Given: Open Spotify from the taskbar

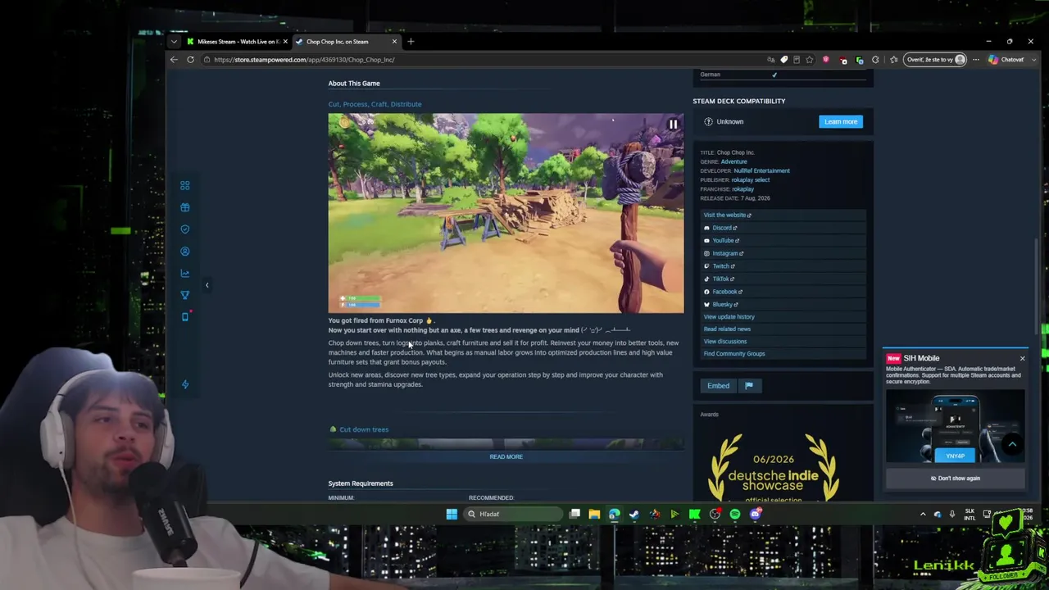Looking at the screenshot, I should 735,515.
